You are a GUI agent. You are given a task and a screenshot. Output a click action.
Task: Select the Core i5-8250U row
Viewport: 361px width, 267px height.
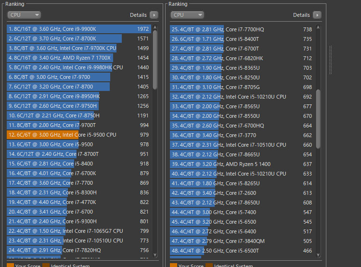coord(242,77)
